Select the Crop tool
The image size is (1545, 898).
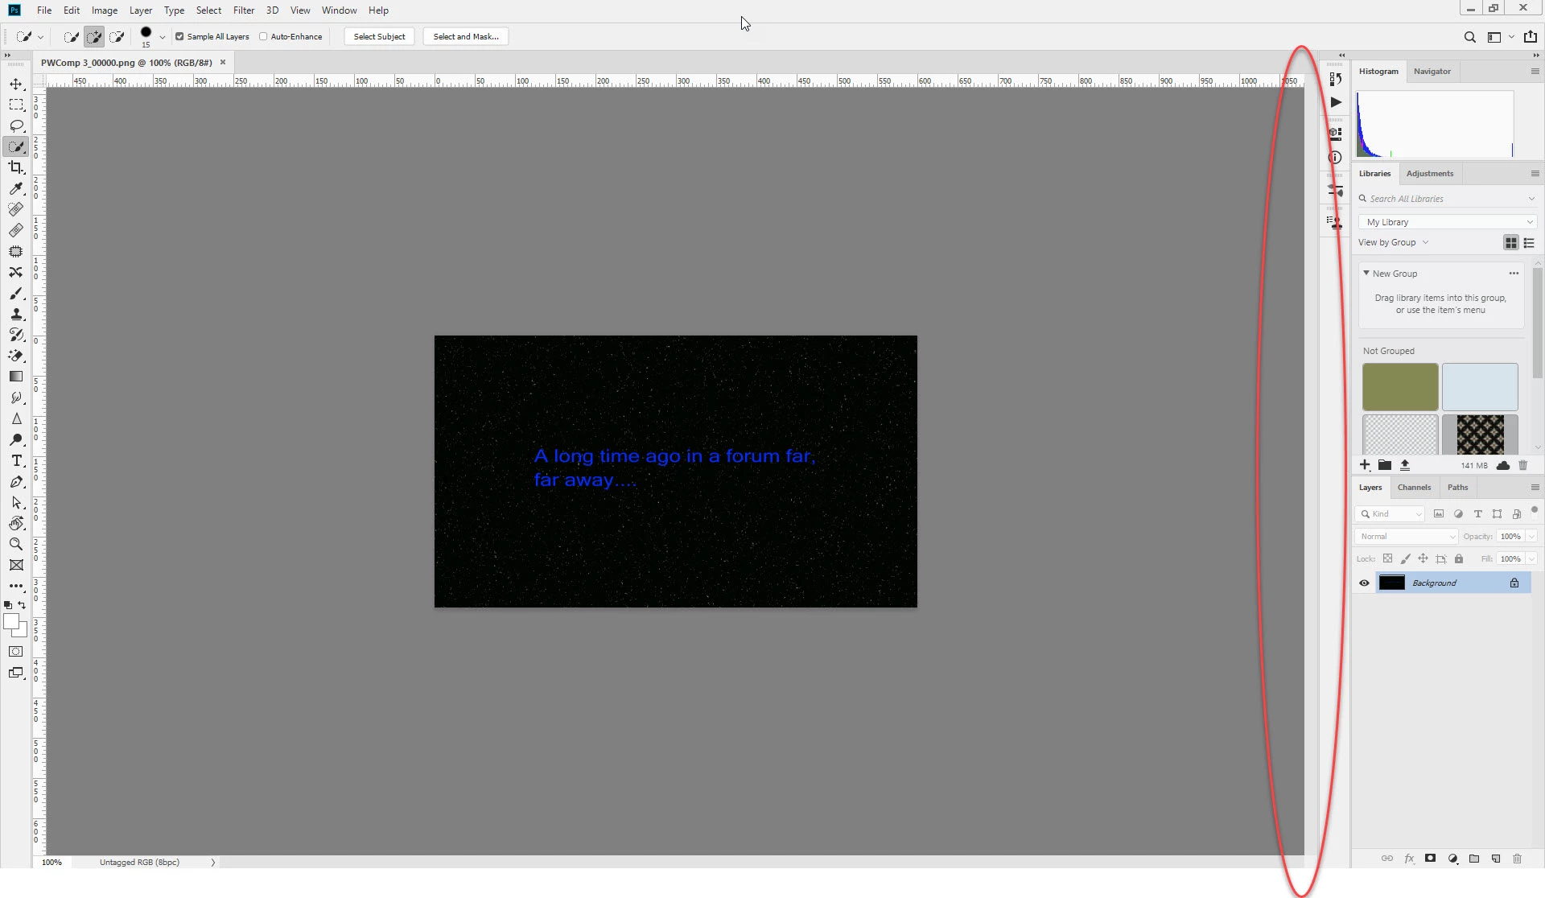16,167
